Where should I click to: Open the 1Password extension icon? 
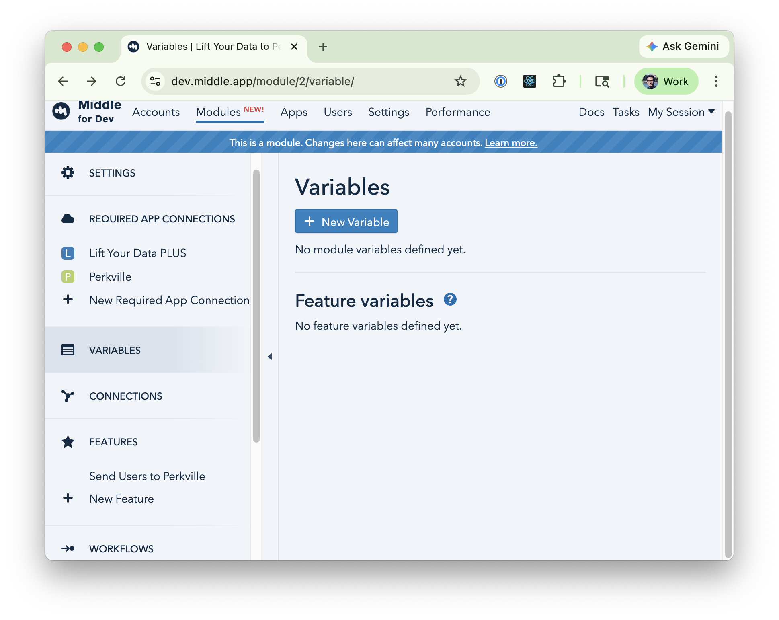click(500, 82)
